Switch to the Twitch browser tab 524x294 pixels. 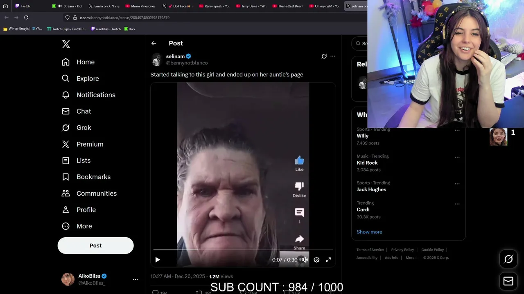point(30,6)
